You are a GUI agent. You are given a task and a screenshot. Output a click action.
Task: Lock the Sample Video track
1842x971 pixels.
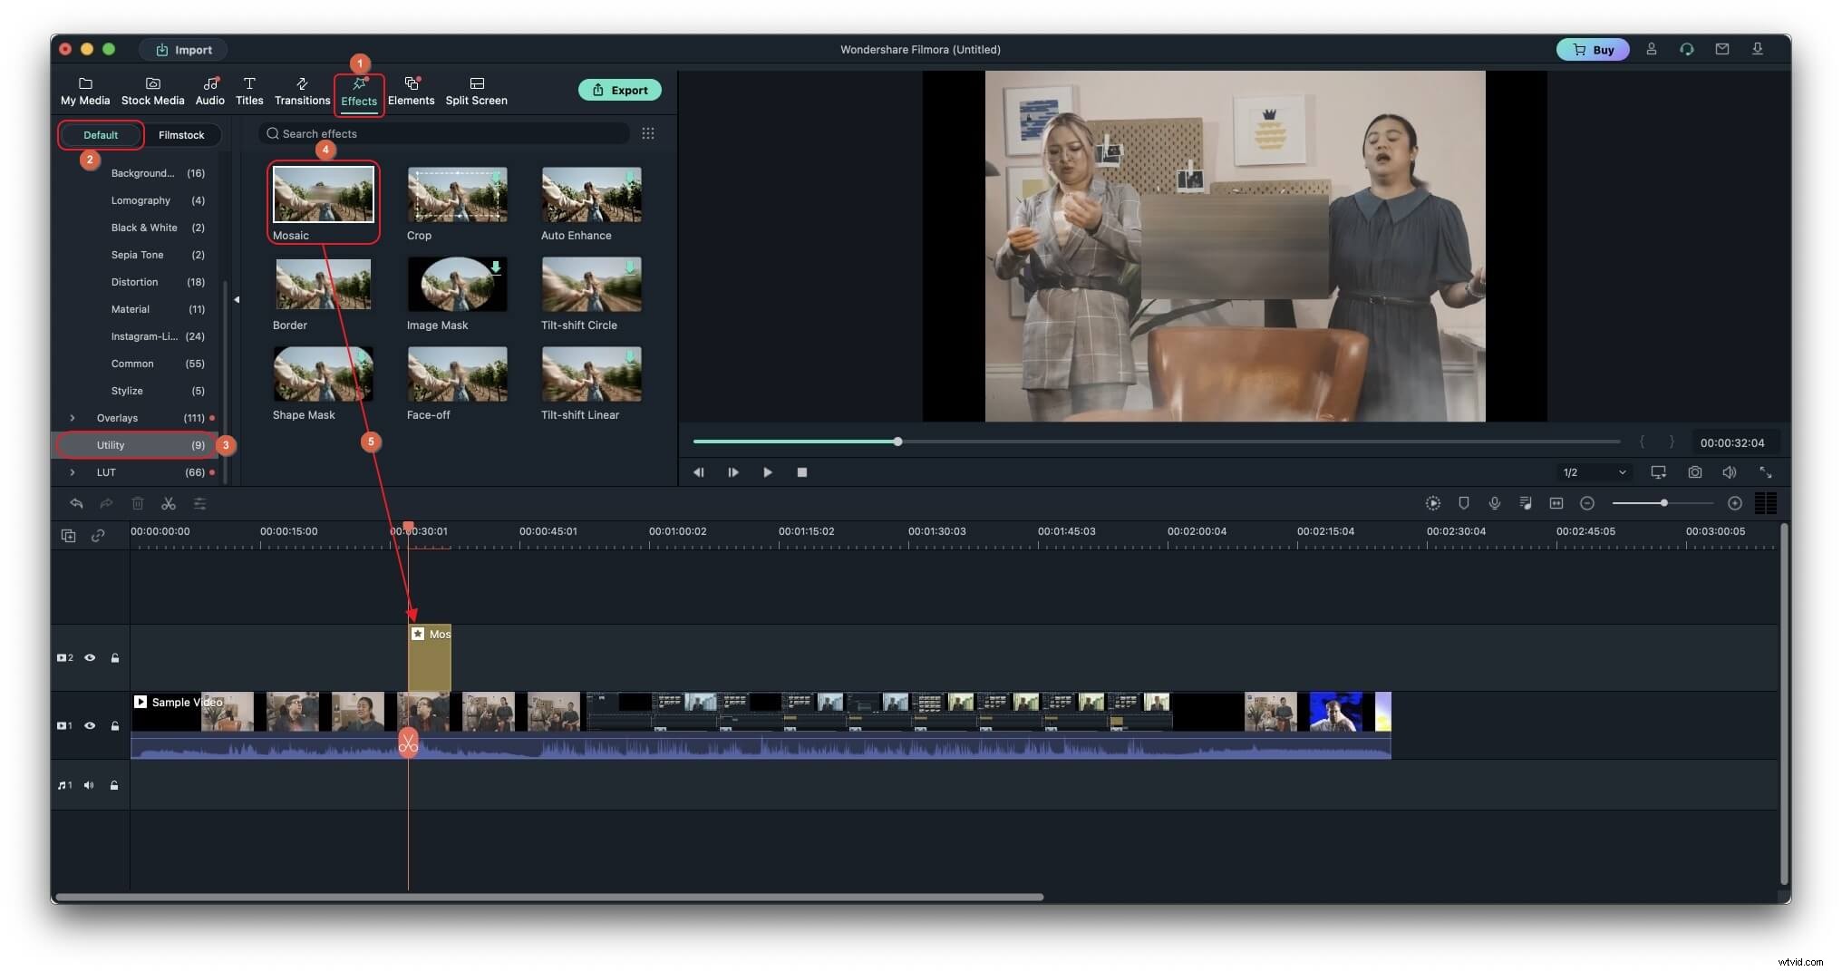pyautogui.click(x=115, y=725)
